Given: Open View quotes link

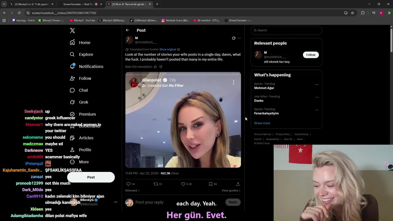Looking at the screenshot, I should 231,191.
